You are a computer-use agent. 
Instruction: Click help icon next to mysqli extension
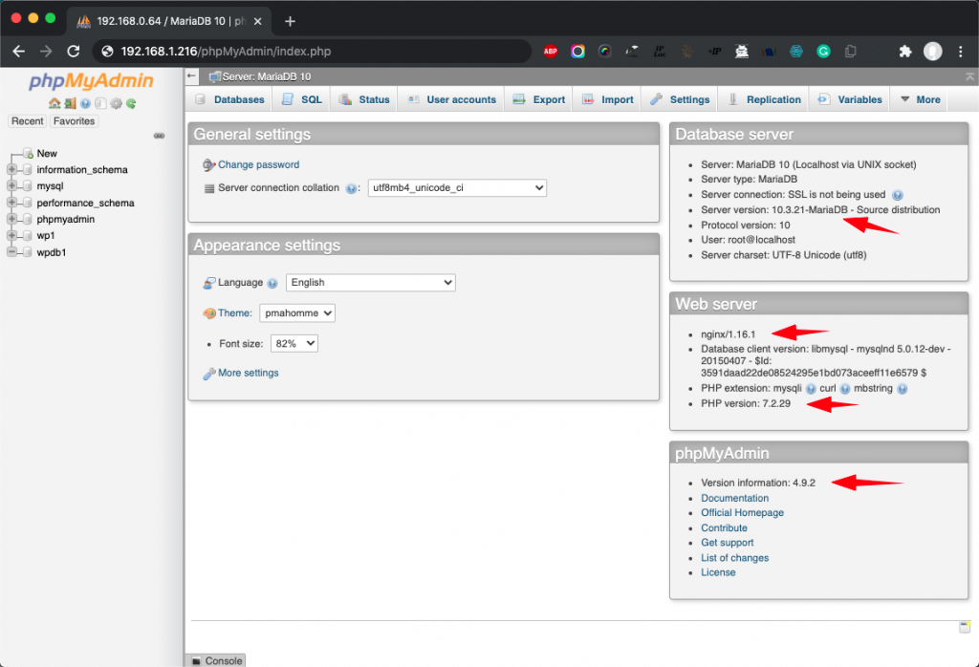pos(811,389)
